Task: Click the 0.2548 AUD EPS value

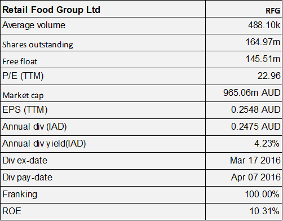Action: pyautogui.click(x=256, y=110)
